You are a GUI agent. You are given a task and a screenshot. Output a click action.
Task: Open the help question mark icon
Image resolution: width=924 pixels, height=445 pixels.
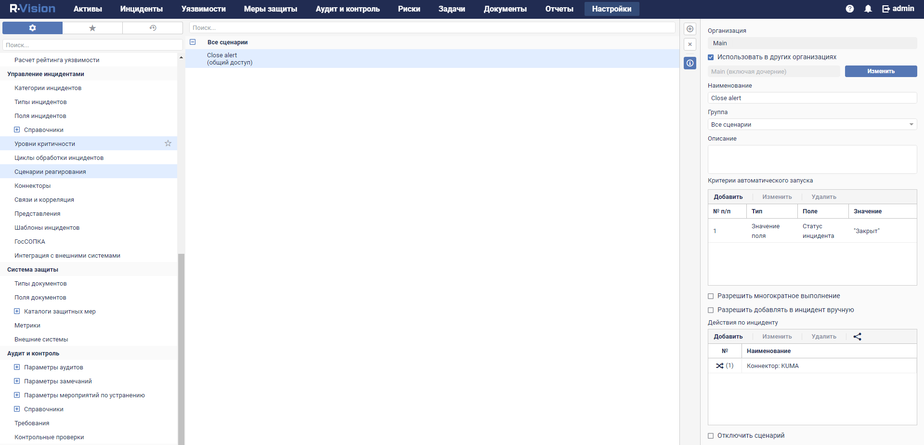[x=850, y=9]
